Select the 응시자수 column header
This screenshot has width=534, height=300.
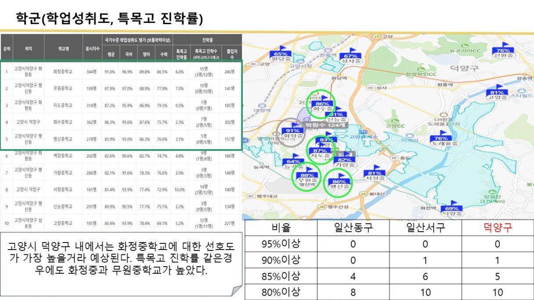coord(91,49)
